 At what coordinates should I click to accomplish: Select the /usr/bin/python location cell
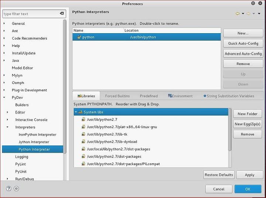(143, 37)
